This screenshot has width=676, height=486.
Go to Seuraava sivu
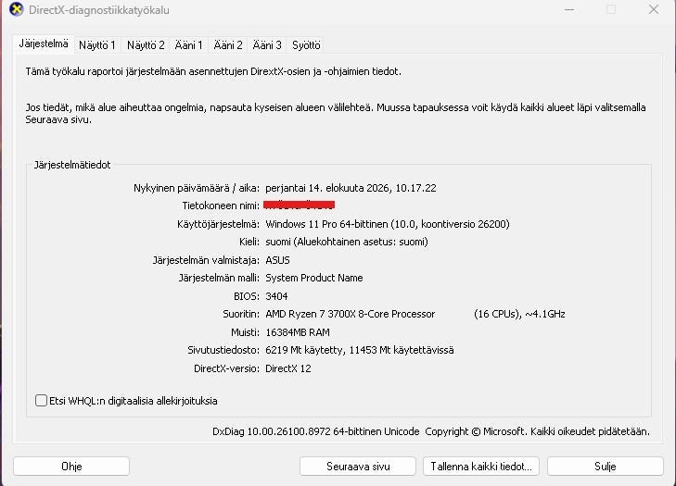(358, 467)
